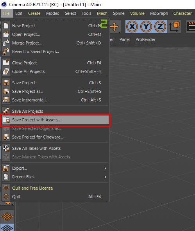Click the menu tear-off dotted grip

[55, 20]
